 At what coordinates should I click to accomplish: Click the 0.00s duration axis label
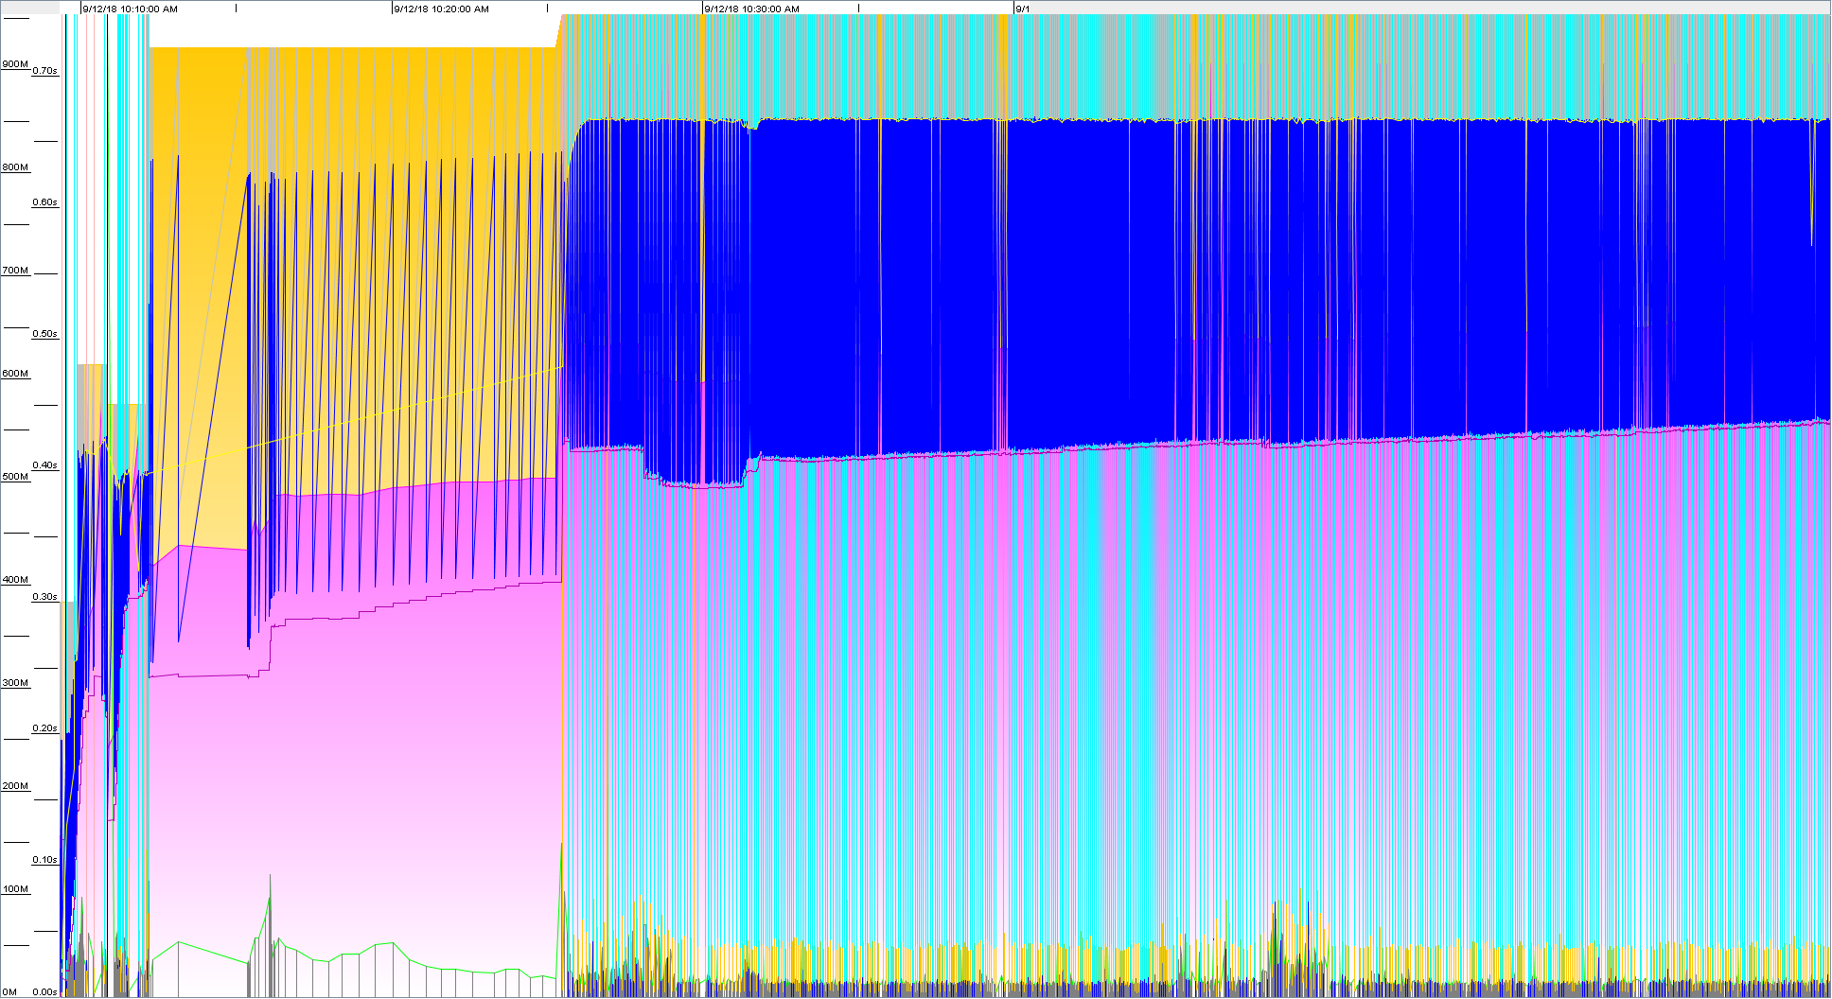[44, 992]
